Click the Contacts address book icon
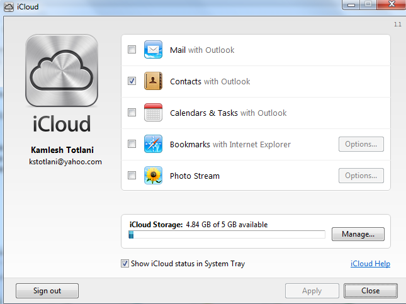Image resolution: width=406 pixels, height=304 pixels. coord(153,81)
